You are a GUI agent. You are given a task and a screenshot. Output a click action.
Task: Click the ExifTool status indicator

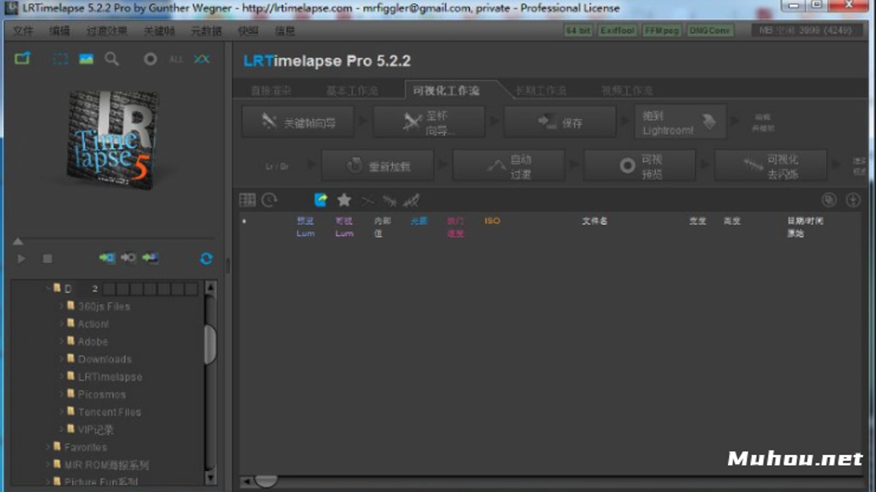(617, 31)
